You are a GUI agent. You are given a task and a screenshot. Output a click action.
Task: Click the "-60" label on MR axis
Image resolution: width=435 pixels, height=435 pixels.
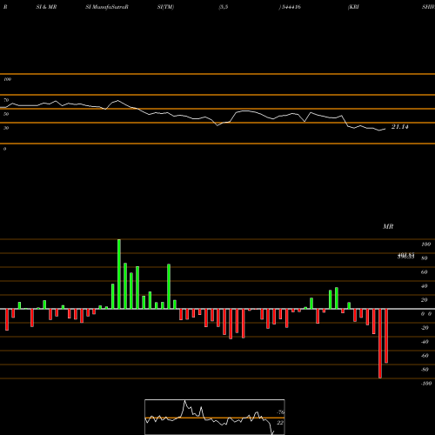[x=425, y=356]
